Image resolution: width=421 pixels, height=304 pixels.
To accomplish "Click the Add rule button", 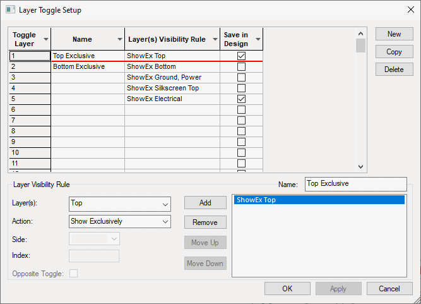I will (x=205, y=203).
